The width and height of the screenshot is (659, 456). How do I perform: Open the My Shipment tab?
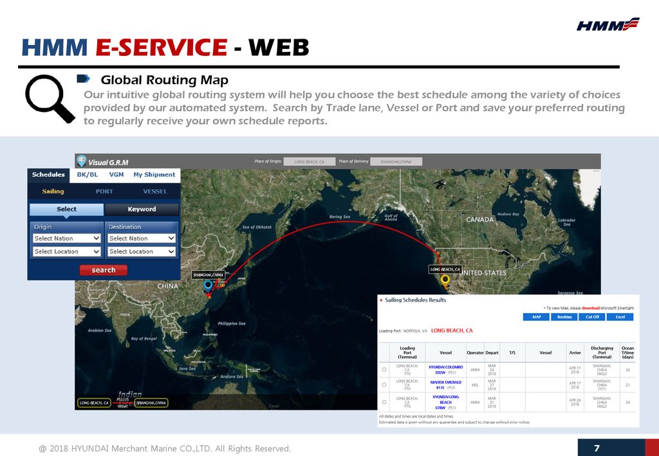point(154,175)
